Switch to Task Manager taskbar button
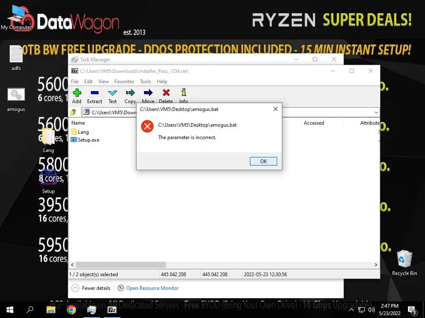425x318 pixels. pyautogui.click(x=92, y=310)
